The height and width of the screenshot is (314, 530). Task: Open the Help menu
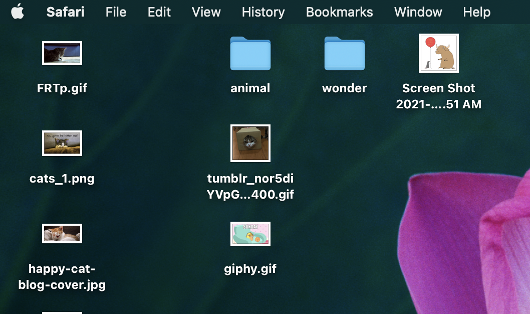coord(476,12)
